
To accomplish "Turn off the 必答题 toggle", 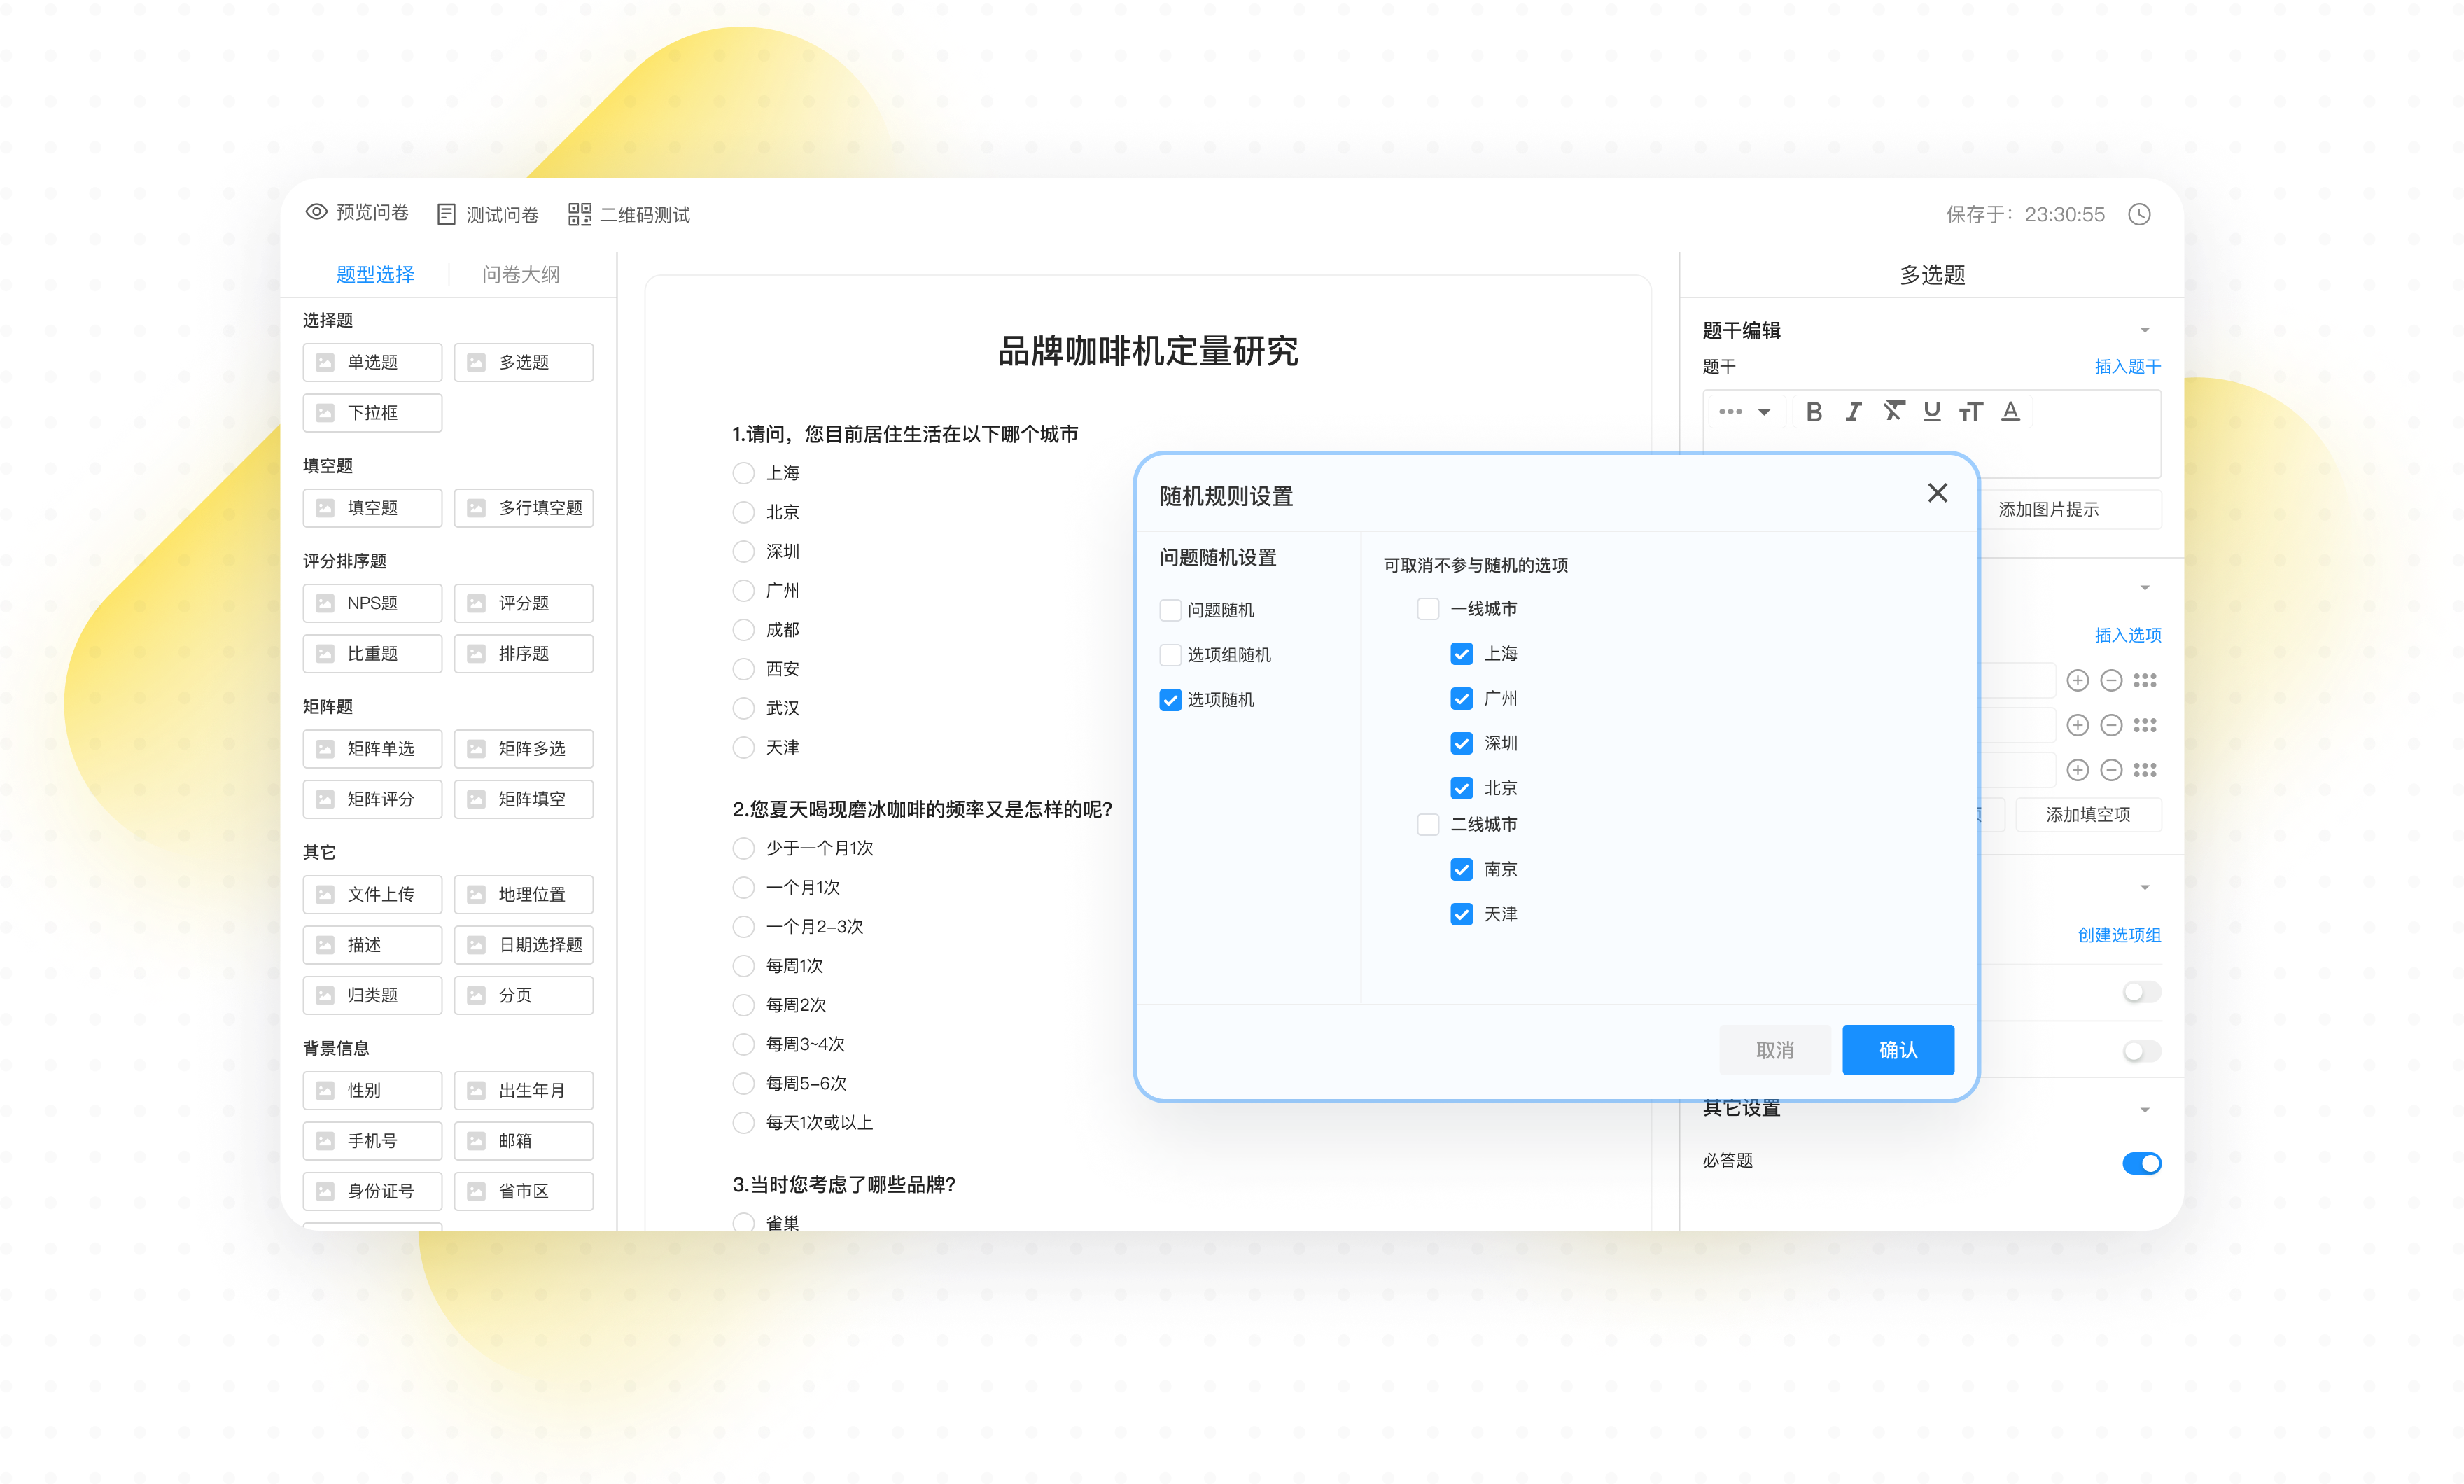I will [x=2141, y=1163].
